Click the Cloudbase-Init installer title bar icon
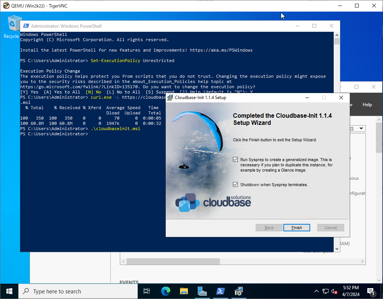 tap(170, 98)
